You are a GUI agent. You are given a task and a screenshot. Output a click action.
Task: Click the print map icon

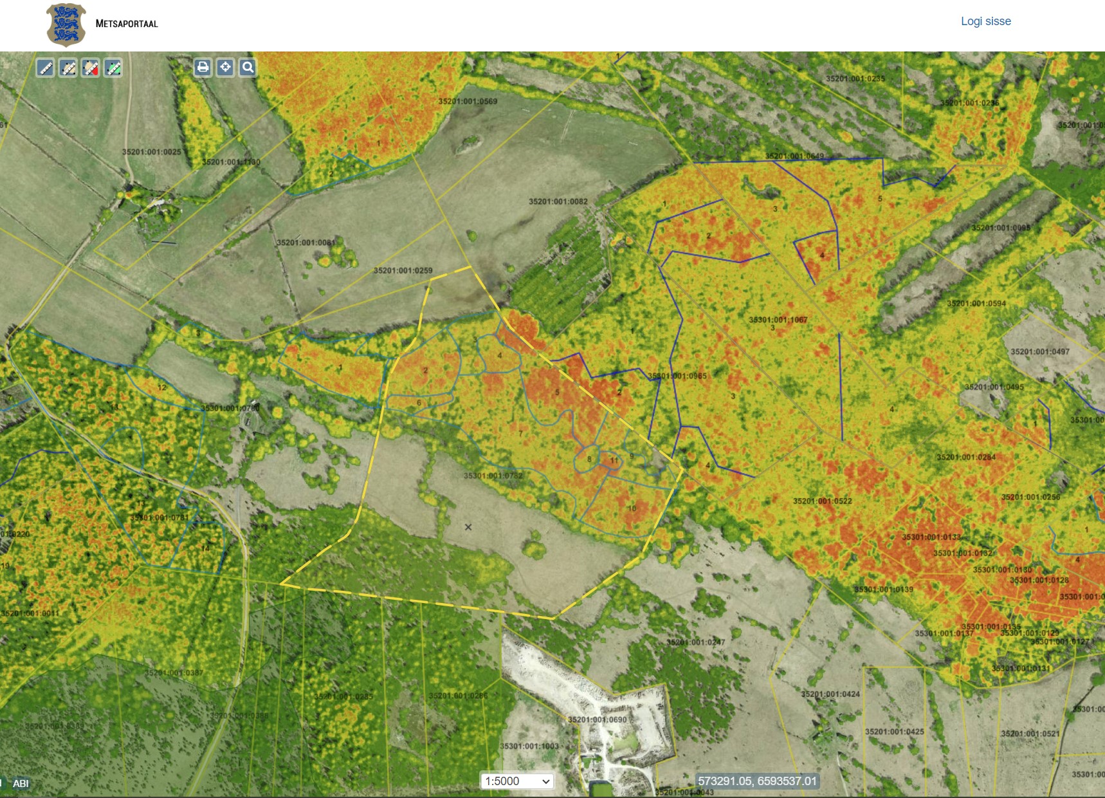coord(203,67)
